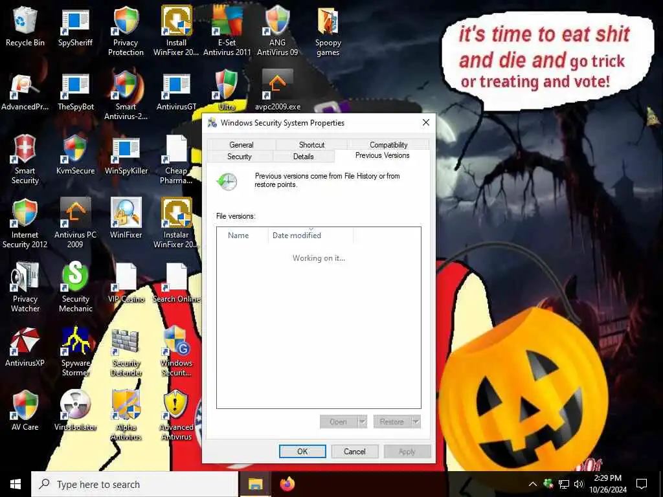The image size is (663, 497).
Task: Select the E-Set Antivirus 2011 icon
Action: click(x=227, y=32)
